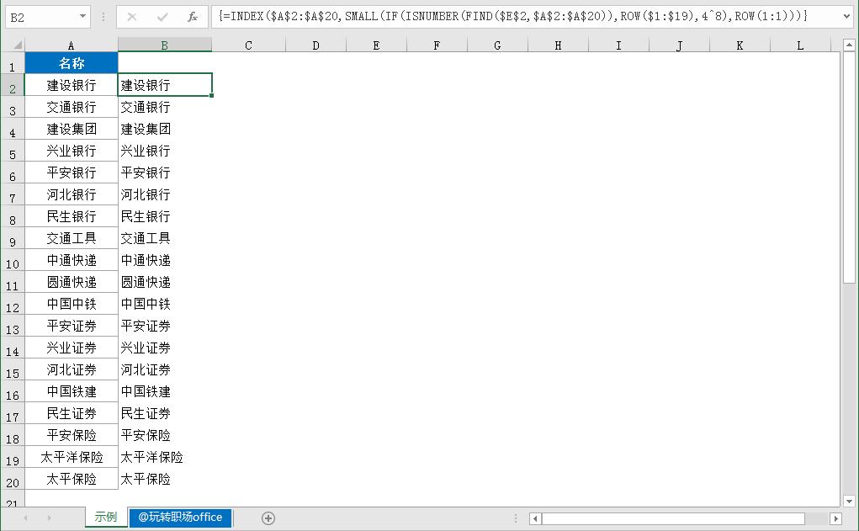Click cell B7 河北银行
The height and width of the screenshot is (531, 859).
pyautogui.click(x=165, y=194)
